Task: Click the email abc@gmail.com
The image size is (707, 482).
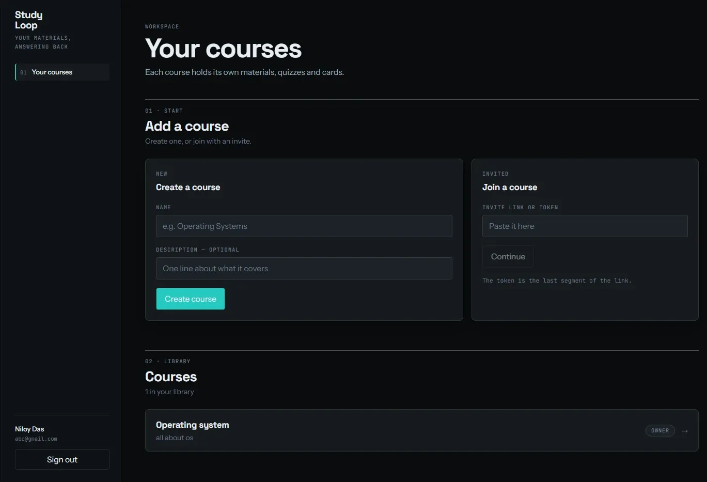Action: [x=36, y=439]
